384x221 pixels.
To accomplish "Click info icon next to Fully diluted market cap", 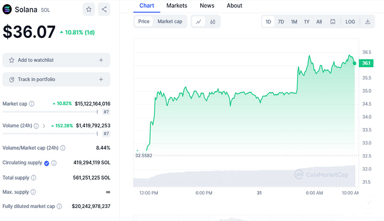I will click(59, 207).
